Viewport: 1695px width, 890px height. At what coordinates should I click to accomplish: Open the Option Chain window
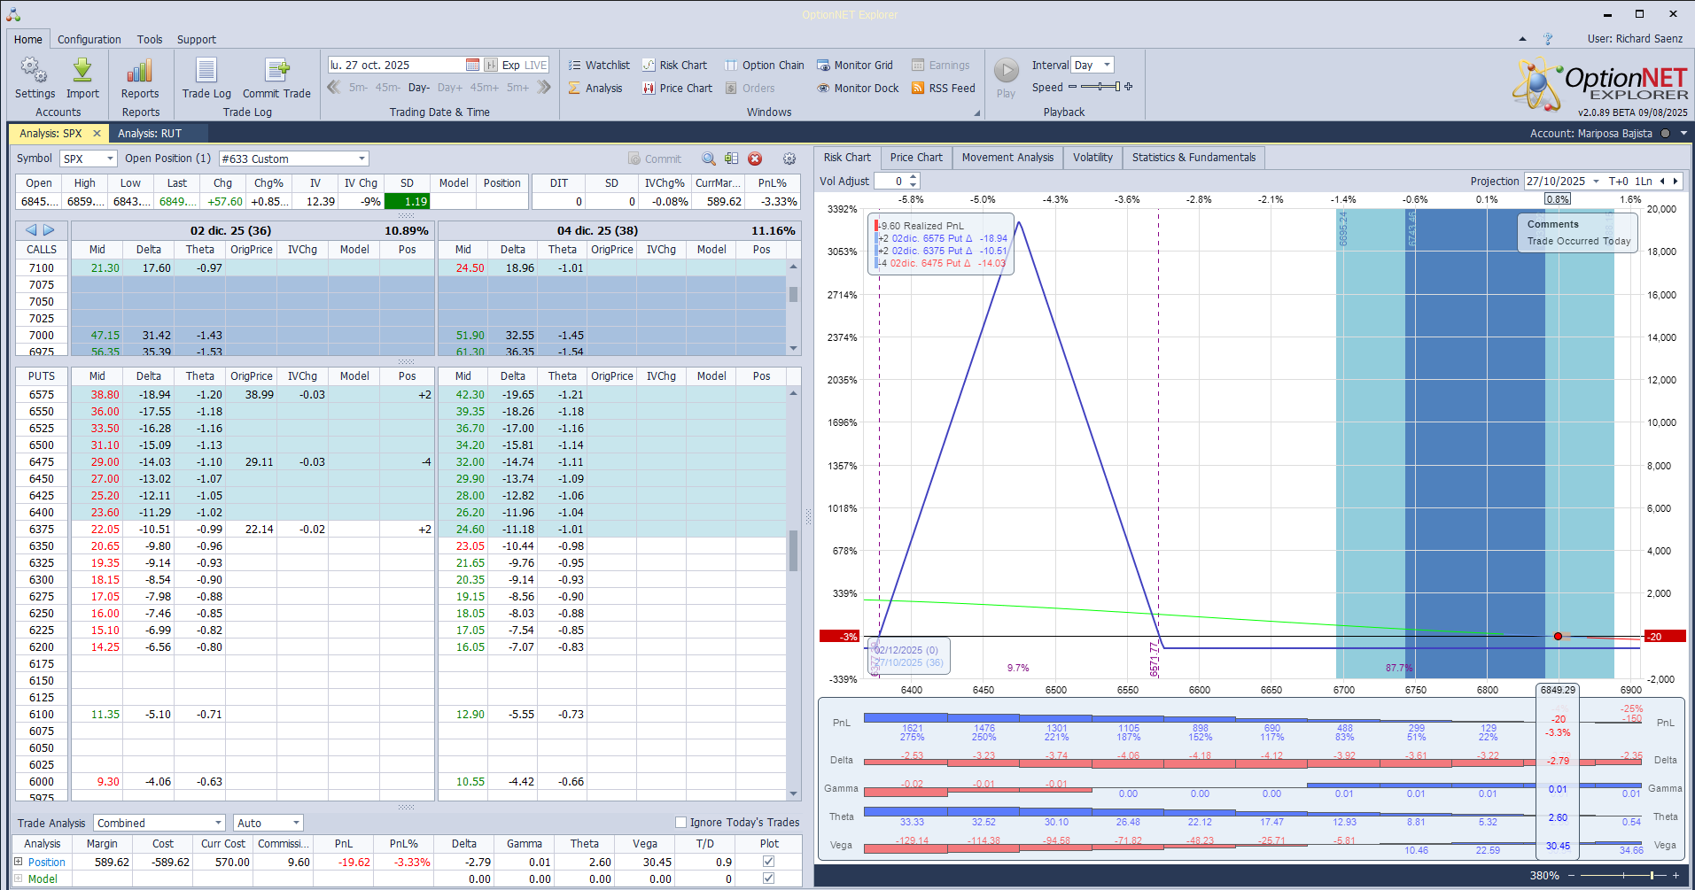click(764, 65)
